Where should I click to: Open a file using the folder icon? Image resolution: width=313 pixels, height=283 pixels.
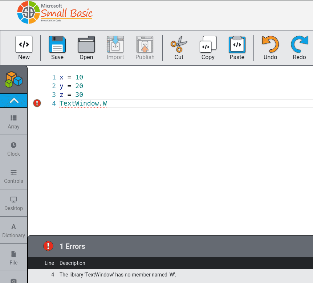[86, 44]
